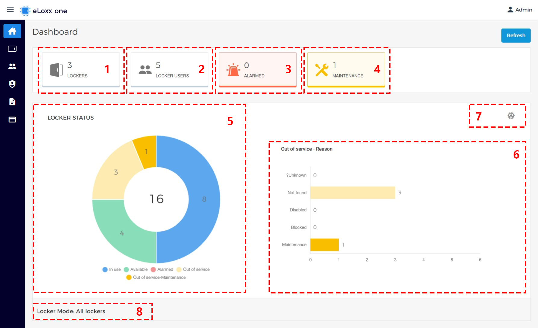Click the Disabled axis label

coord(298,210)
